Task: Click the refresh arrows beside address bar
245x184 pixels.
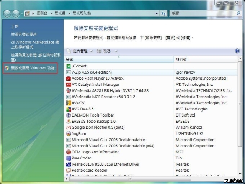Action: (163, 14)
